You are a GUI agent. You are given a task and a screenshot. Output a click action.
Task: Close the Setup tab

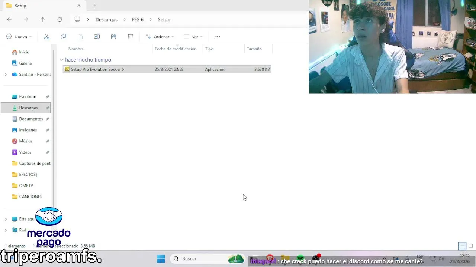point(79,6)
